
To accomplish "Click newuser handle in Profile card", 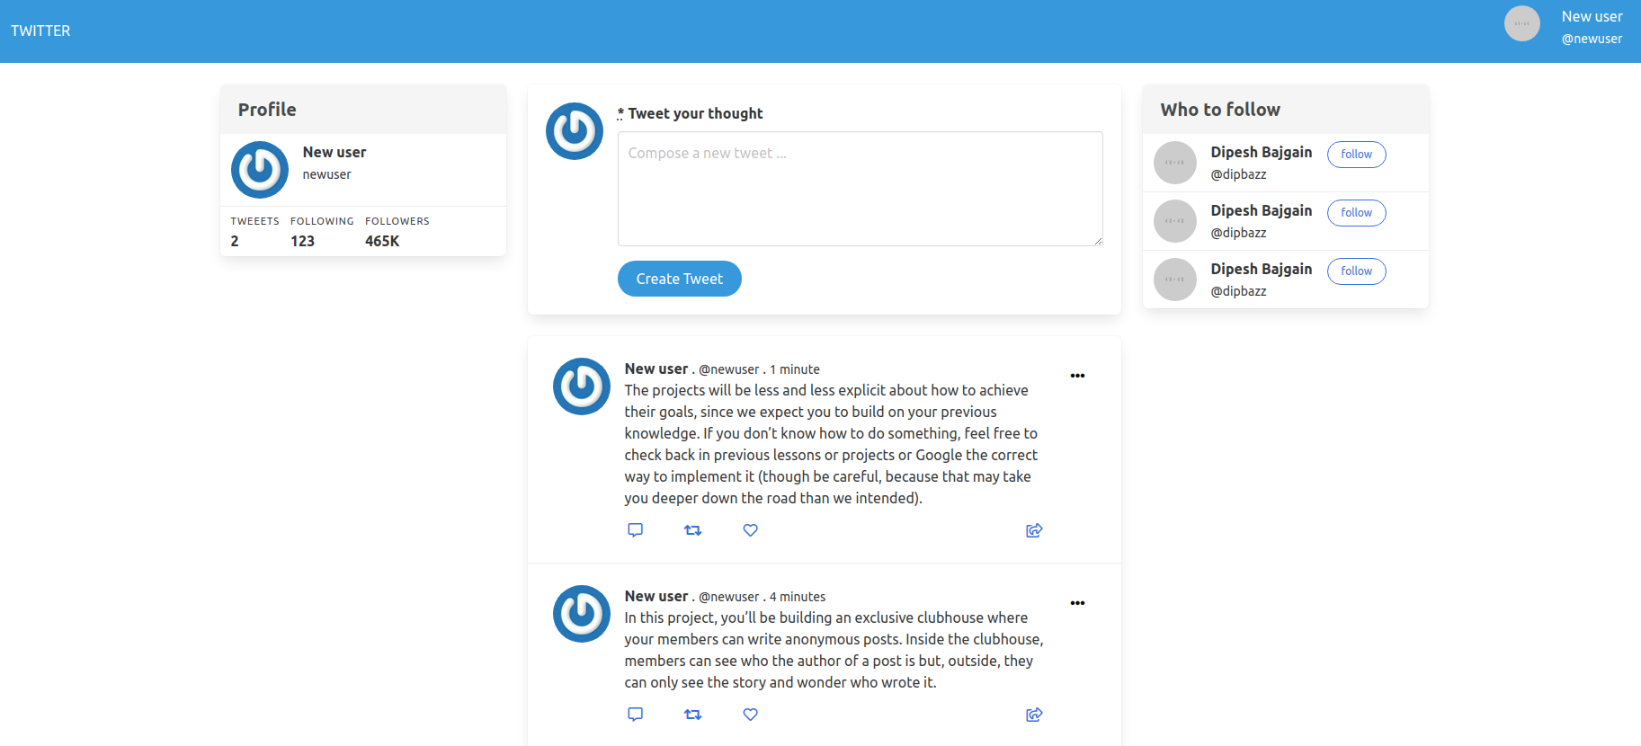I will coord(326,174).
